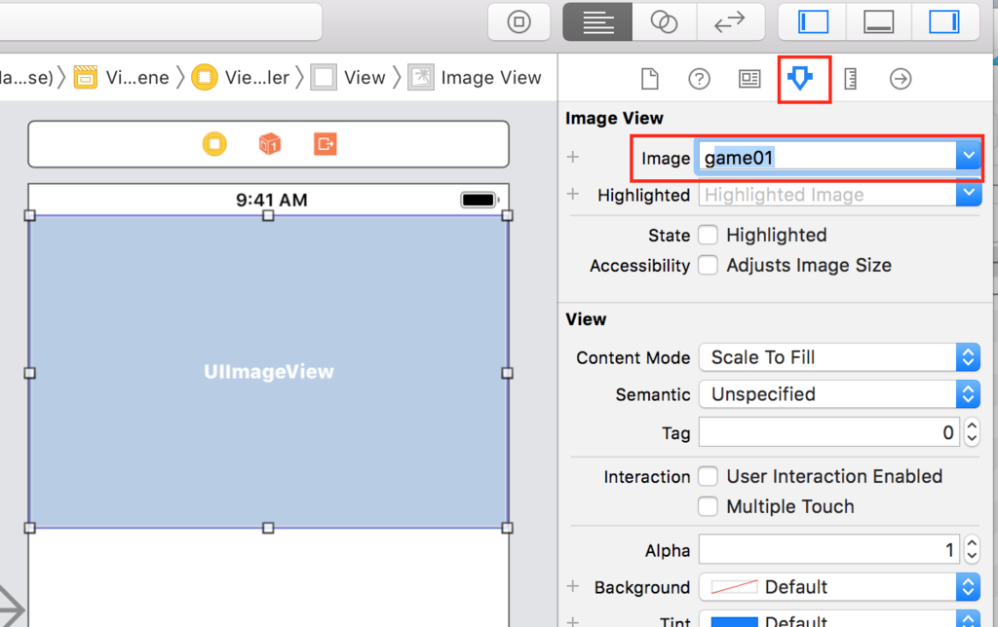Screen dimensions: 998x627
Task: Click the Highlighted Image field
Action: click(x=826, y=194)
